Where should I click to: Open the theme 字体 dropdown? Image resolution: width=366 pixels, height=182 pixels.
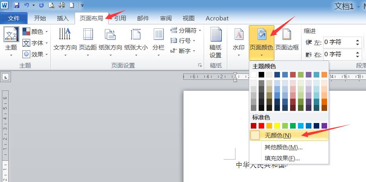35,43
